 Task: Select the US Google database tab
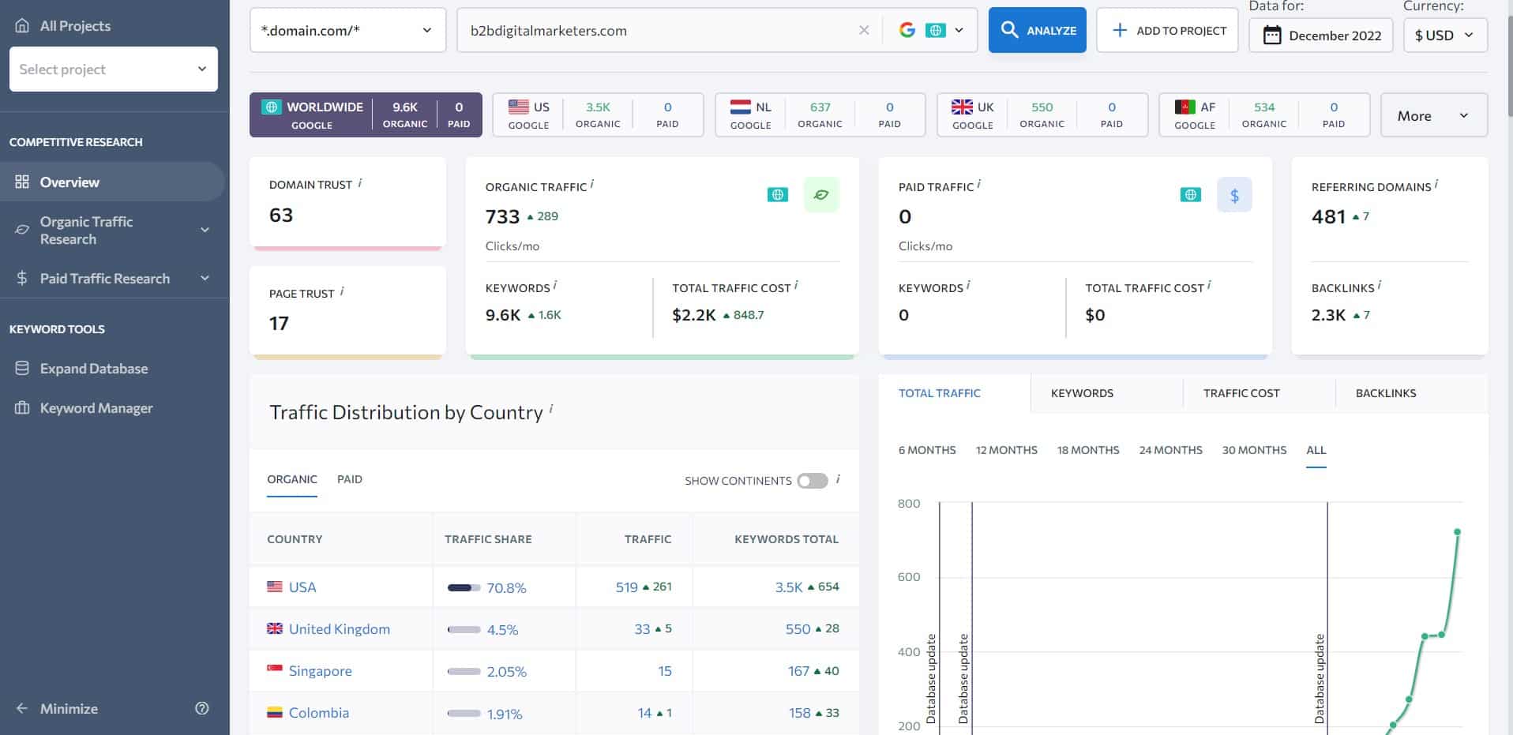point(598,115)
